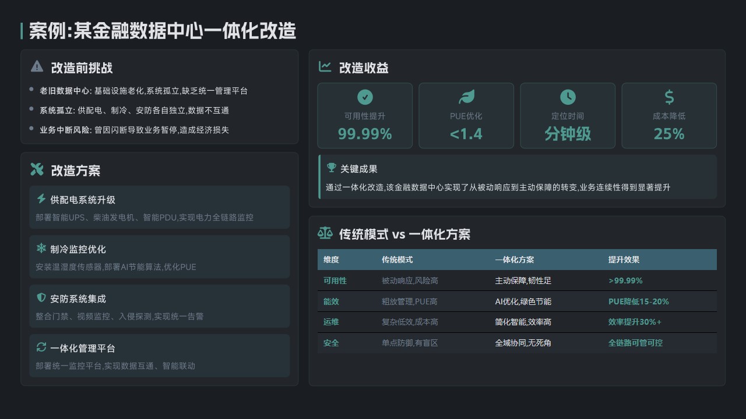Click the warning triangle icon beside 改造前挑战
The width and height of the screenshot is (746, 419).
37,66
